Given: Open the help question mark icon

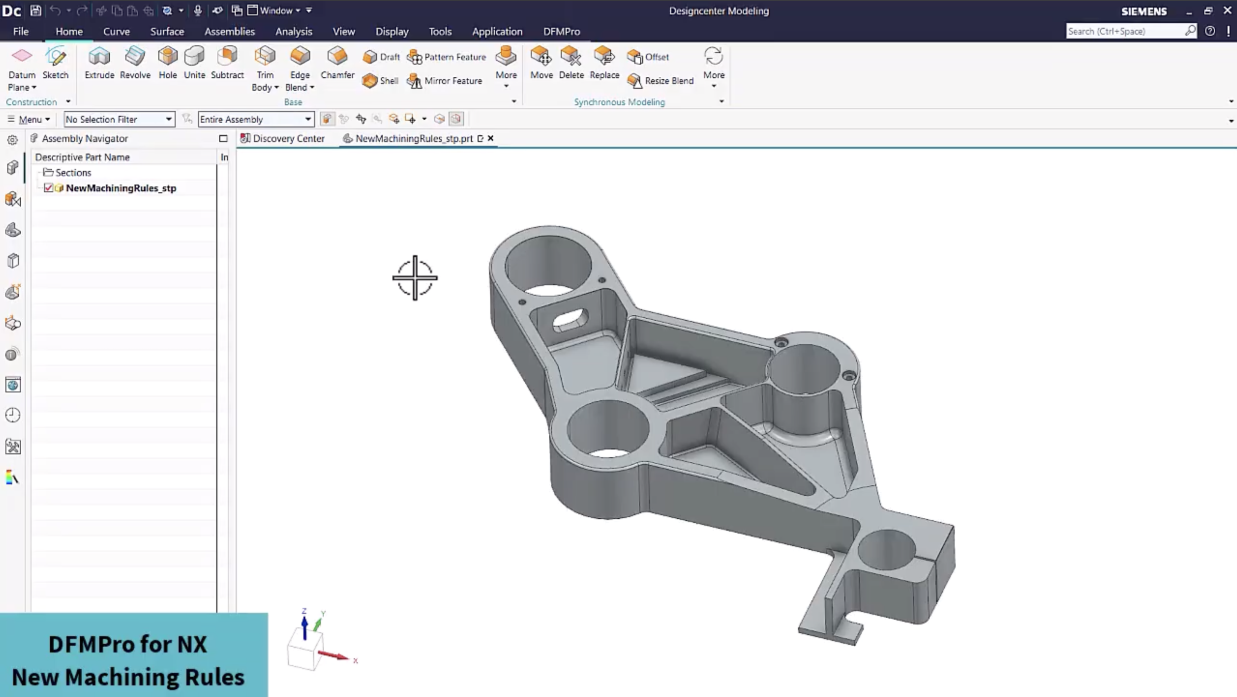Looking at the screenshot, I should coord(1210,31).
